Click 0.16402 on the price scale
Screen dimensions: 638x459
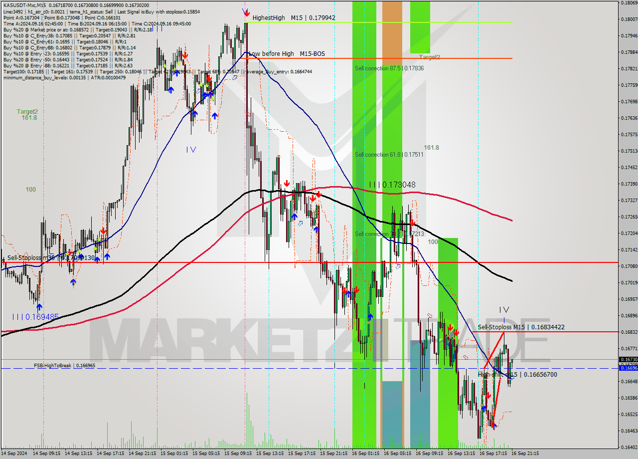[629, 447]
